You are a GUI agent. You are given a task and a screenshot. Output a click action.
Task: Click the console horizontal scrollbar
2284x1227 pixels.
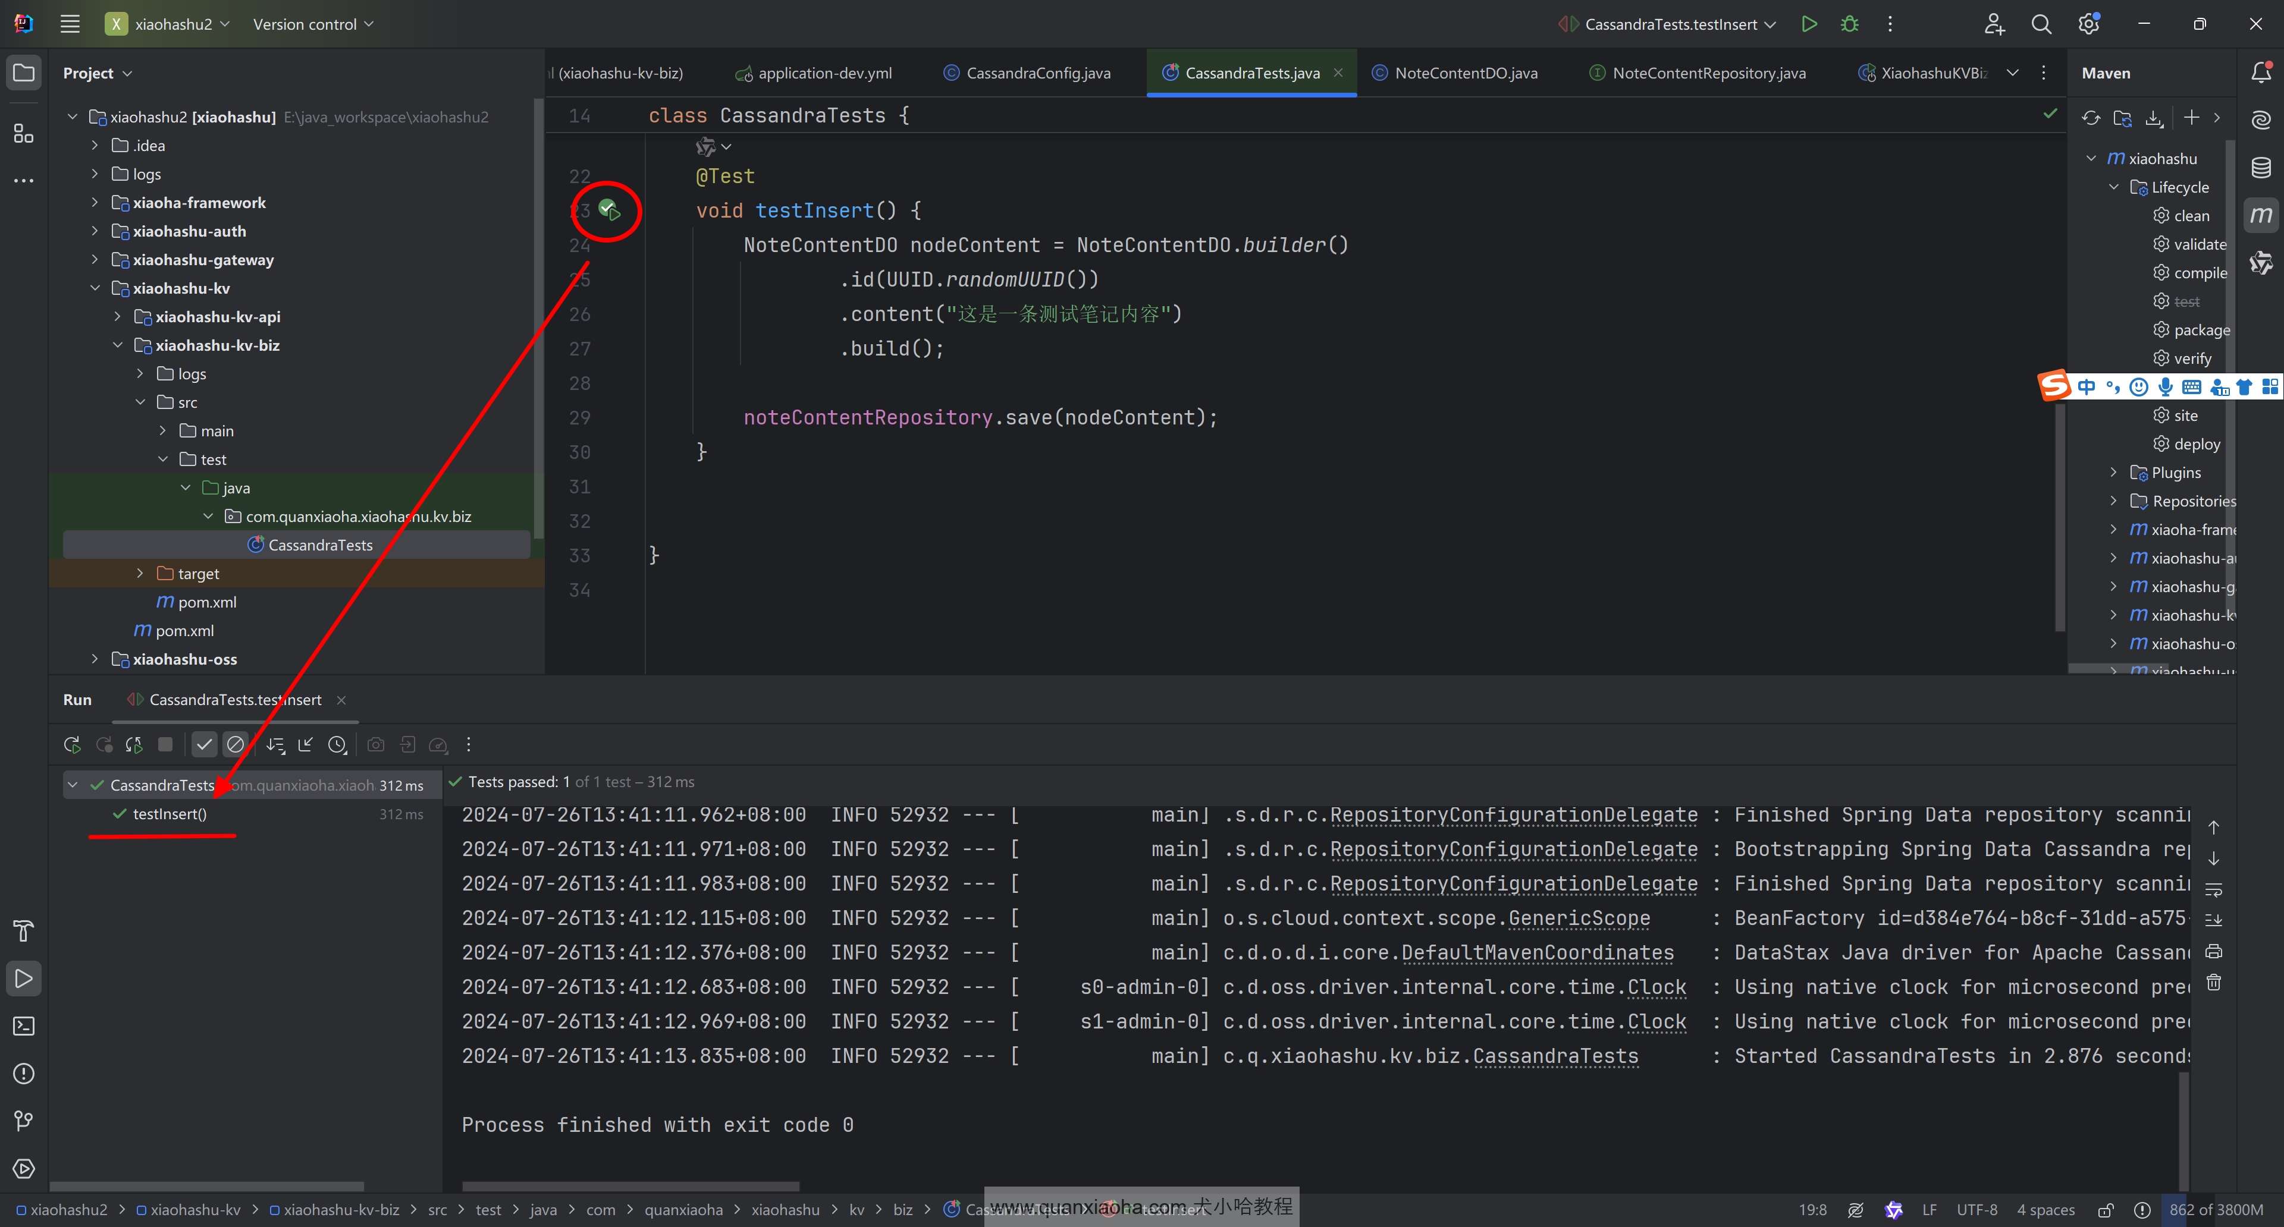(630, 1185)
